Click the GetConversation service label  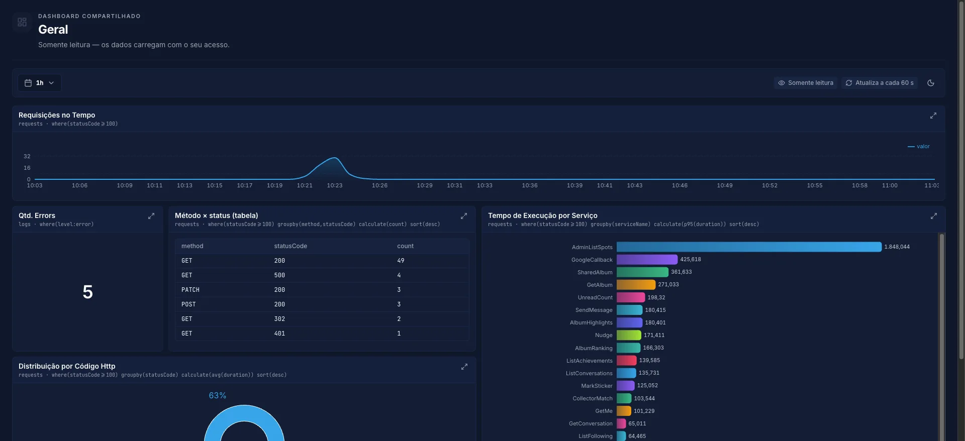coord(591,423)
